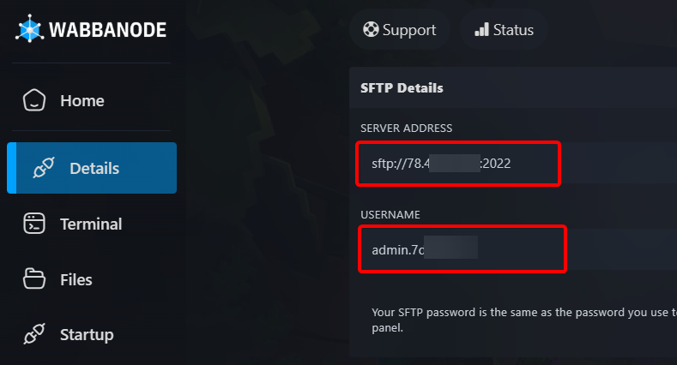The width and height of the screenshot is (677, 365).
Task: Click the SFTP Details panel heading
Action: pos(402,87)
